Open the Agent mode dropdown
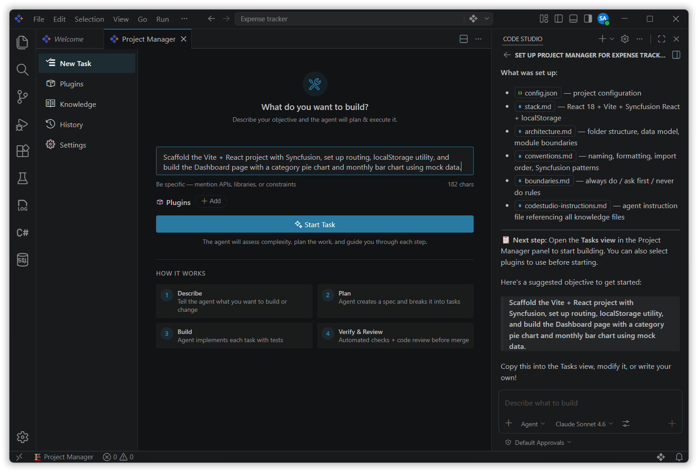698x472 pixels. [533, 424]
